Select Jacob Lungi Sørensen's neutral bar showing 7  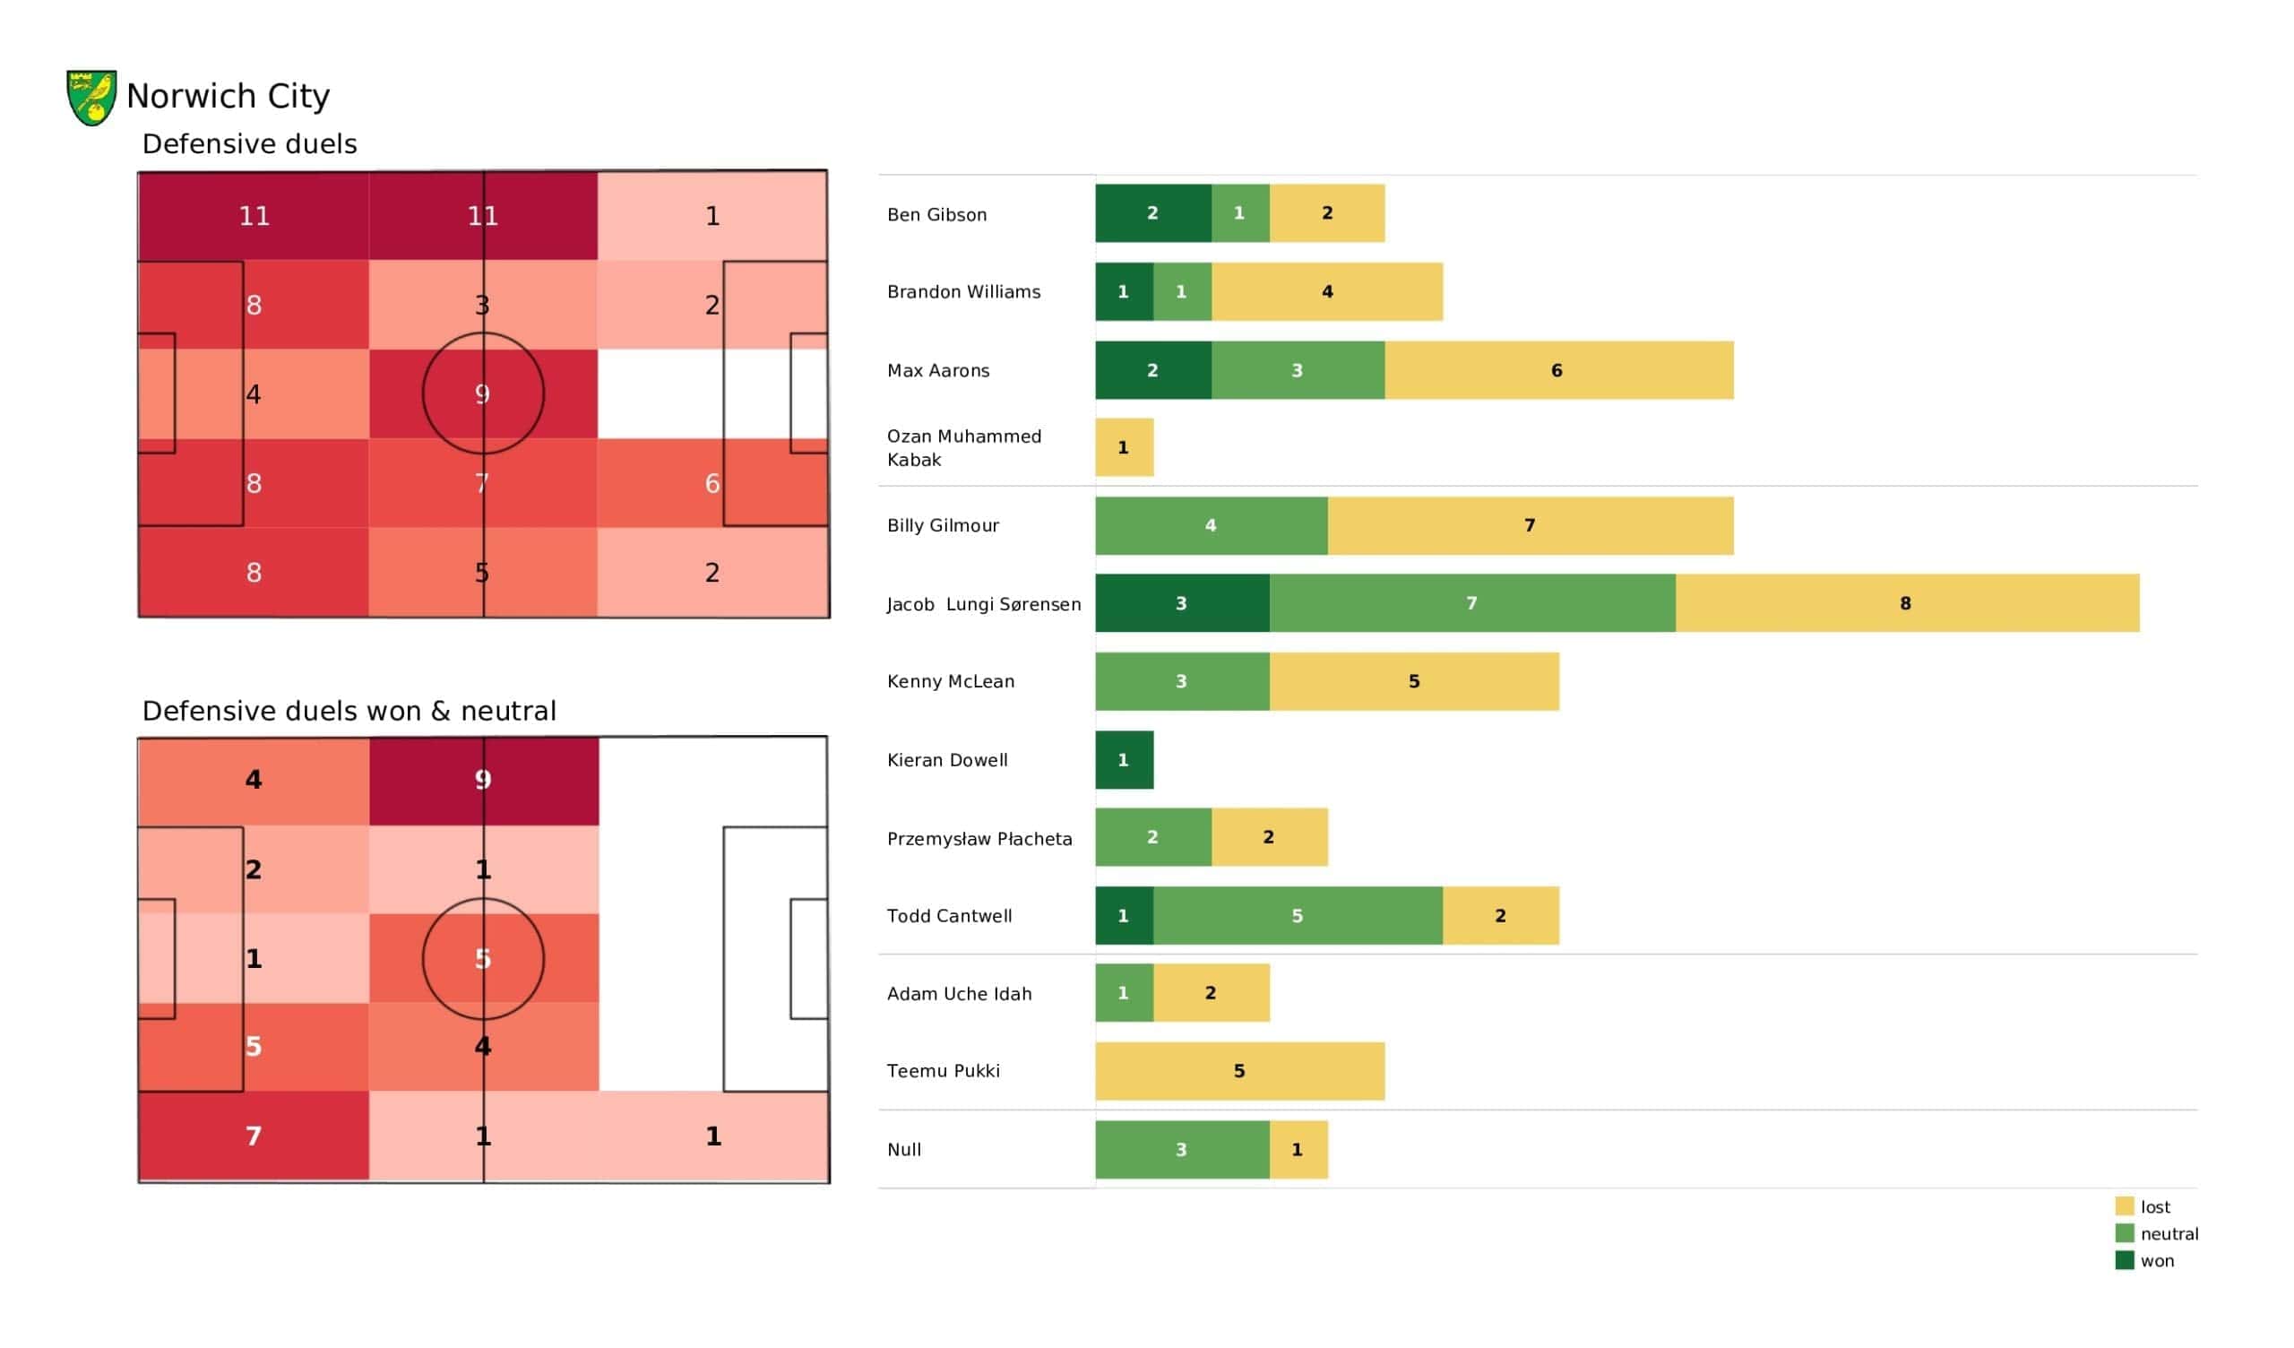pyautogui.click(x=1473, y=603)
